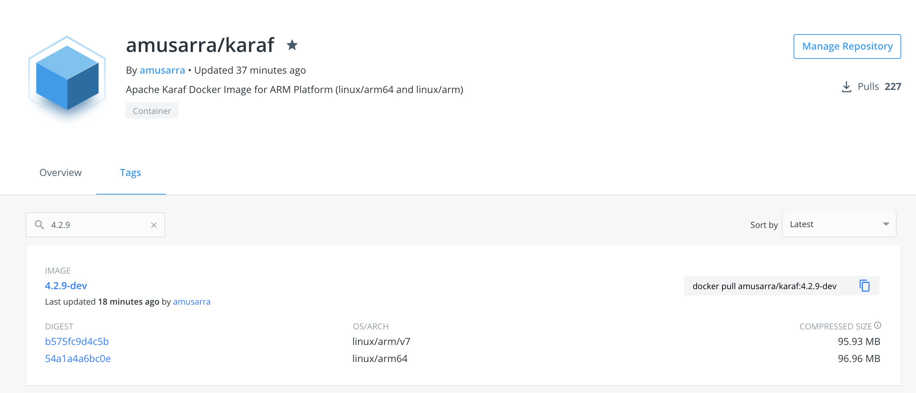Open digest b575fc9d4c5b
Image resolution: width=916 pixels, height=393 pixels.
(x=77, y=341)
